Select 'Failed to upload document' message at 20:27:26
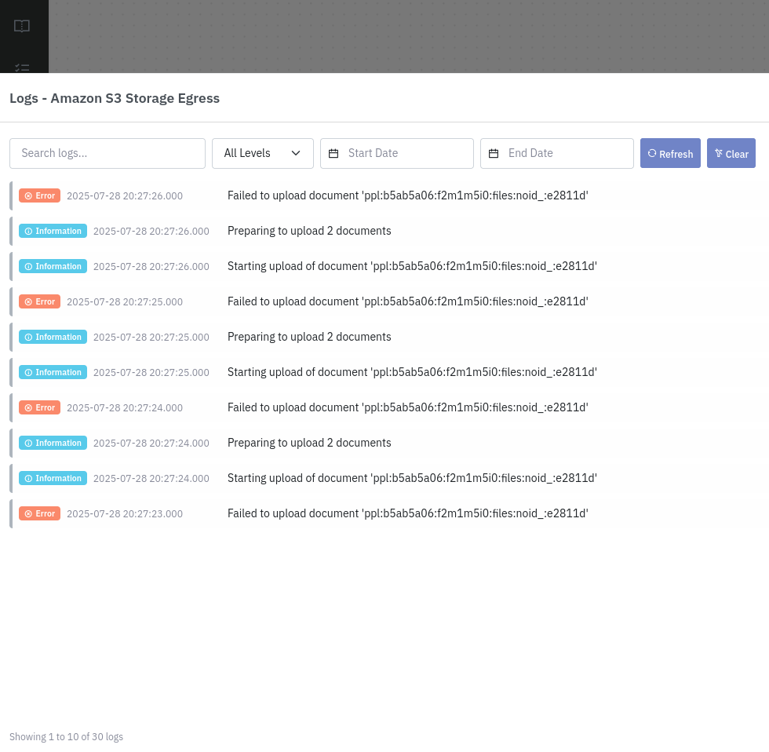Viewport: 769px width, 752px height. tap(407, 195)
